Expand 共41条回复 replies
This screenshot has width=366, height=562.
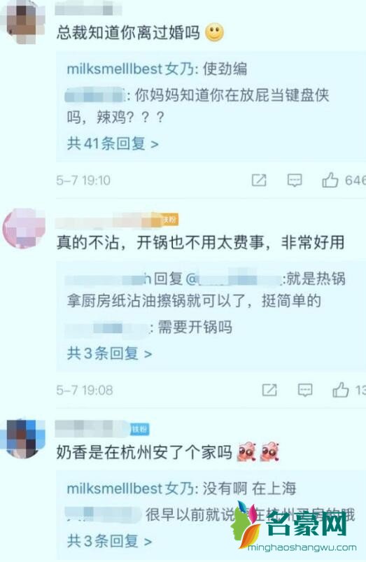113,143
